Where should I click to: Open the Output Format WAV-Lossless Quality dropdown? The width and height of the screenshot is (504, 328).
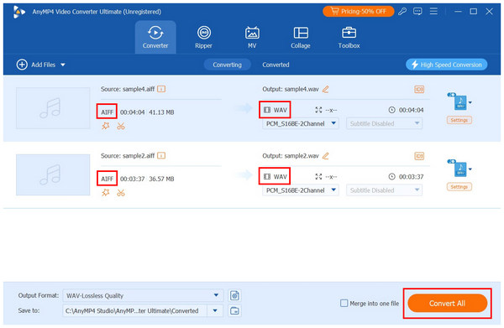(x=143, y=295)
